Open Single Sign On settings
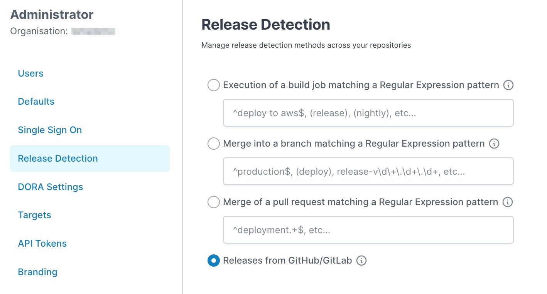This screenshot has width=547, height=294. (x=50, y=130)
